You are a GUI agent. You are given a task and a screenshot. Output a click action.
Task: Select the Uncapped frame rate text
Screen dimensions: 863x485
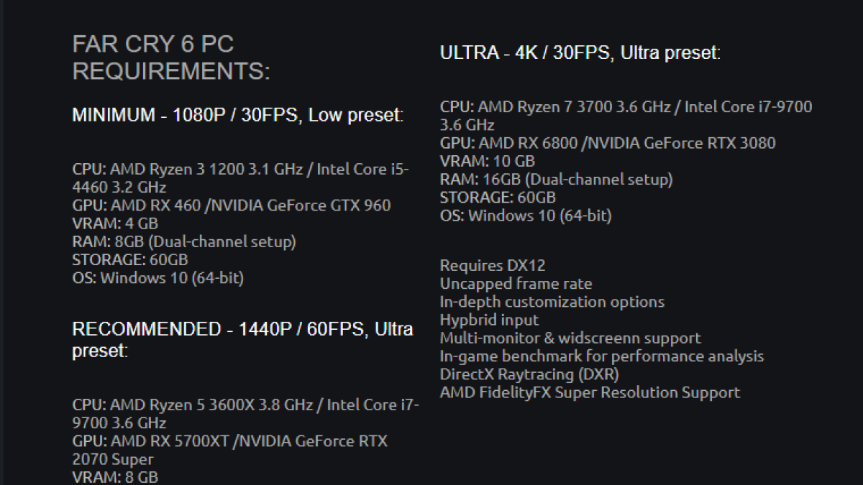tap(516, 284)
